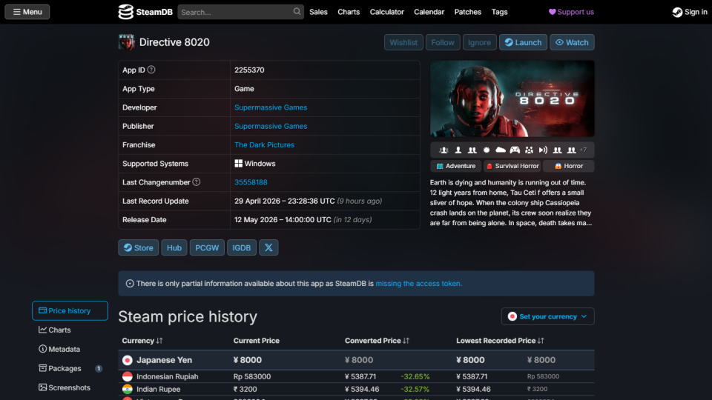Click the App ID help question icon

pyautogui.click(x=151, y=70)
